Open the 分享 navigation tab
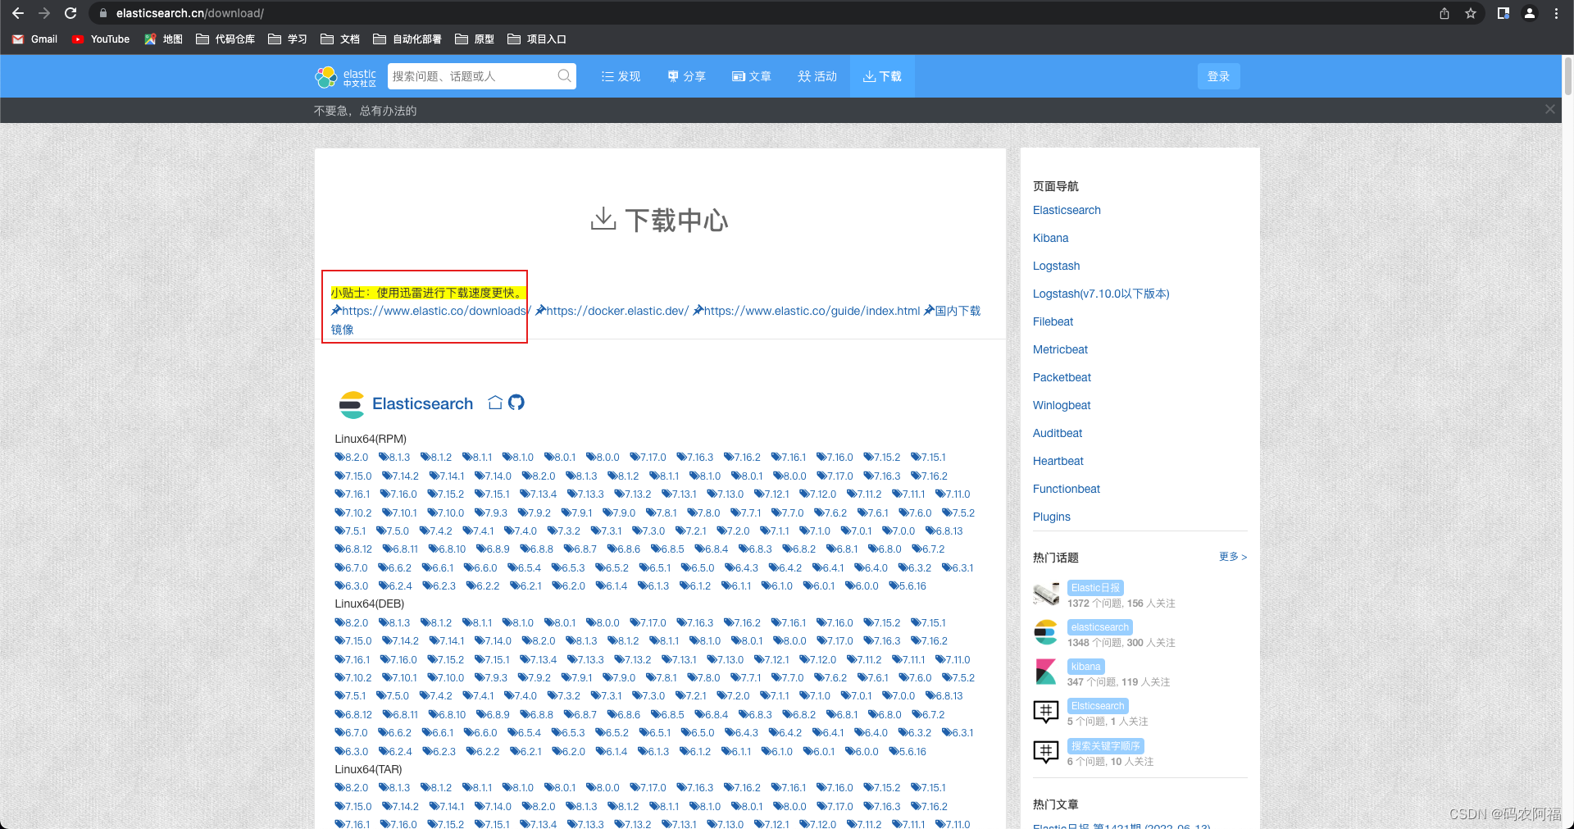 point(686,76)
